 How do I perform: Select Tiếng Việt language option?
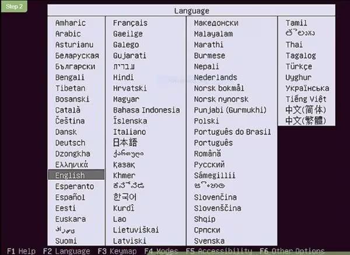tap(306, 99)
